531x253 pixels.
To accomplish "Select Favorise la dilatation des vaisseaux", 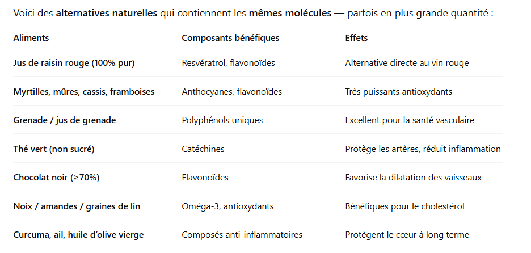I will point(413,178).
